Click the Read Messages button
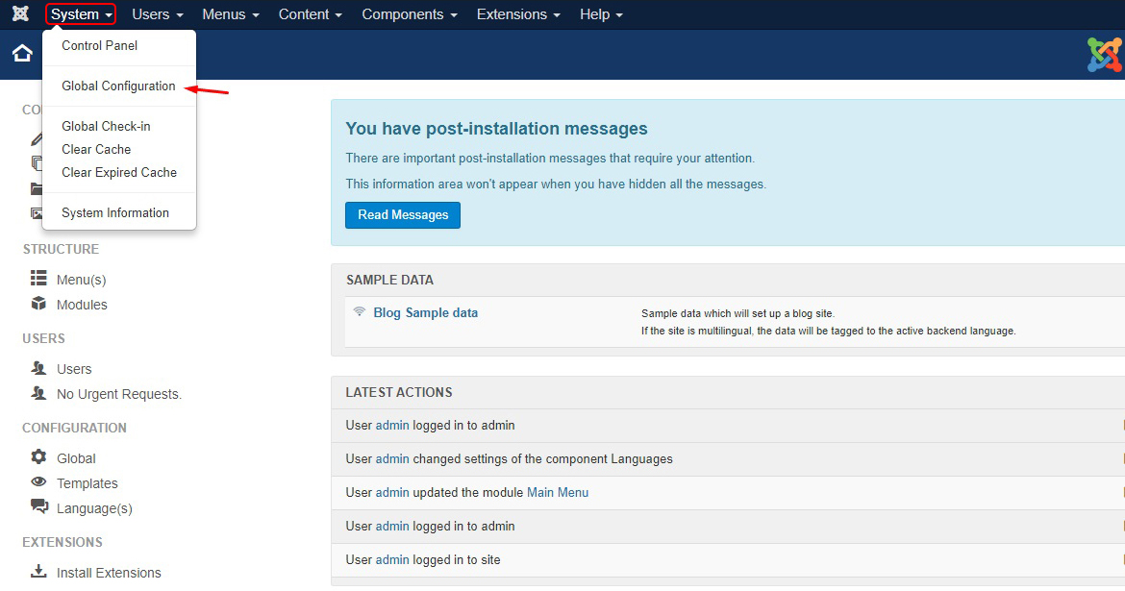Screen dimensions: 1125x591 (x=402, y=215)
